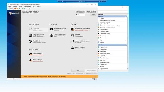164x92 pixels.
Task: Open the Справка menu in VM window
Action: coord(38,6)
